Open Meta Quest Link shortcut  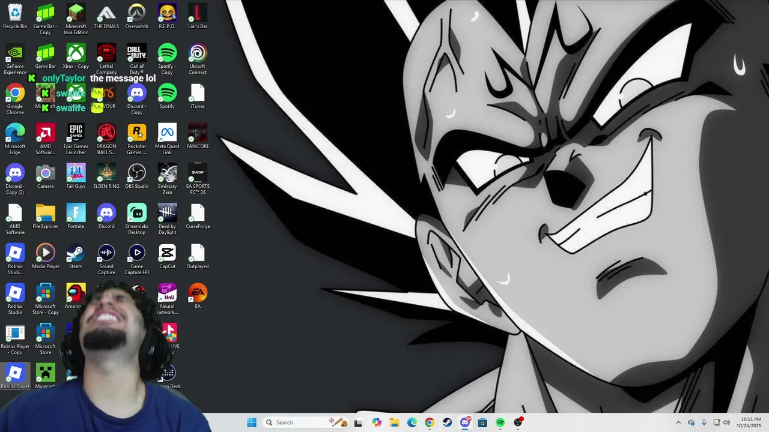pyautogui.click(x=167, y=139)
